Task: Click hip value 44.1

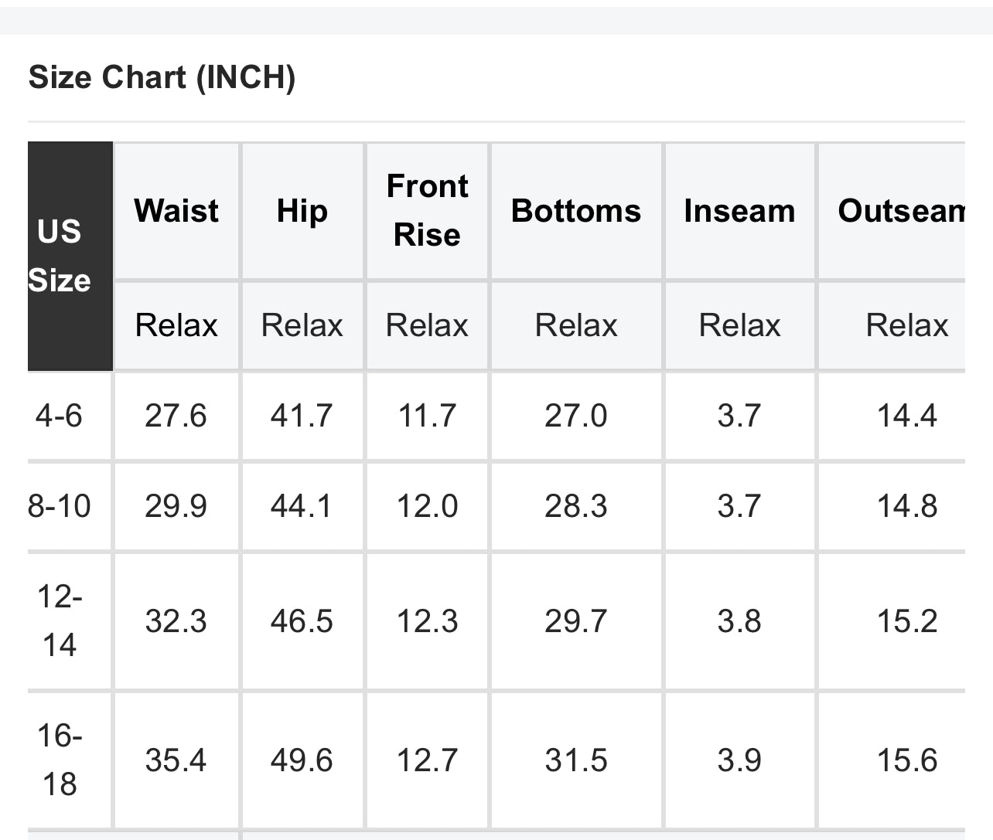Action: click(x=302, y=506)
